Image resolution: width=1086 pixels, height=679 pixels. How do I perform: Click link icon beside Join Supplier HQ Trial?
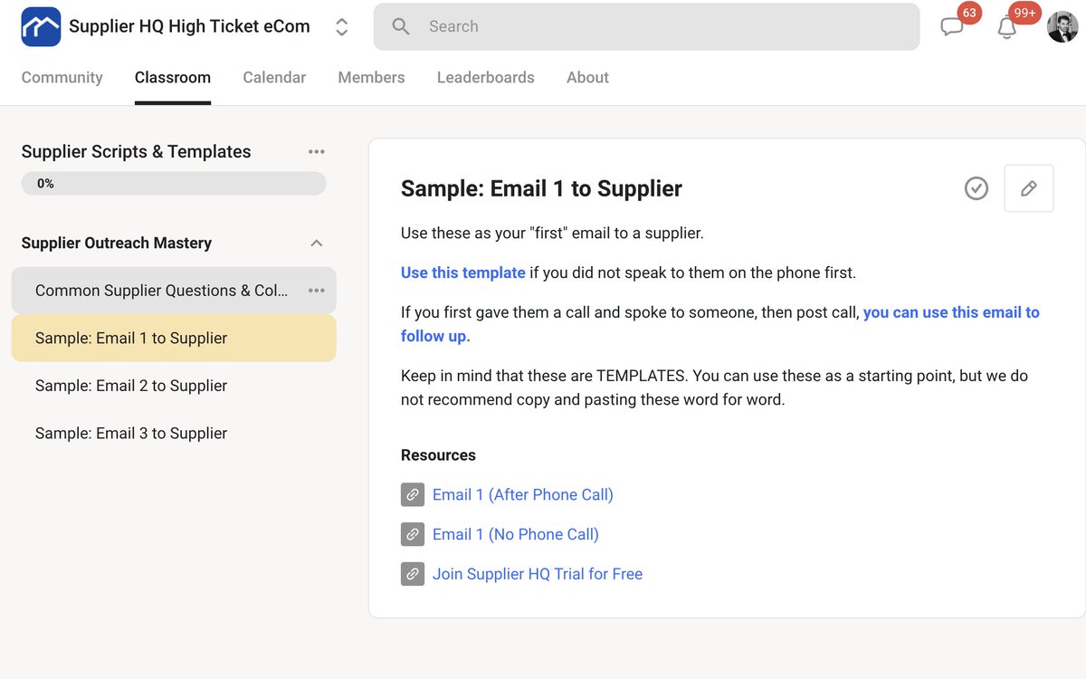[x=413, y=574]
